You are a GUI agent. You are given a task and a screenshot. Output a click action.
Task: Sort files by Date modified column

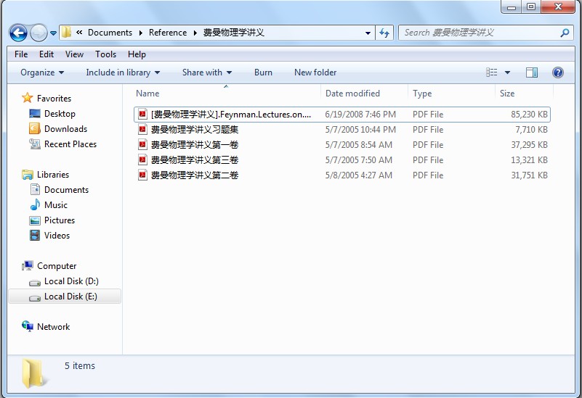click(352, 94)
